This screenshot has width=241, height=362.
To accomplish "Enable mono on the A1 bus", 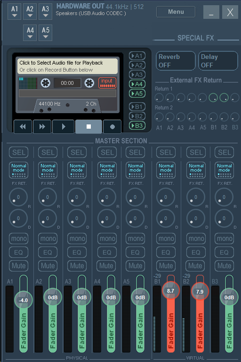I will point(19,239).
